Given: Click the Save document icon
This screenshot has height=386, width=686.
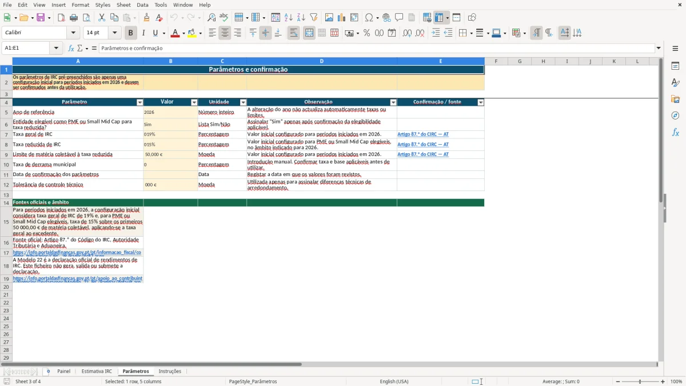Looking at the screenshot, I should pyautogui.click(x=41, y=18).
